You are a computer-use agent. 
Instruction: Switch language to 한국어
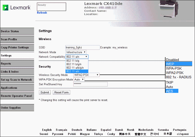tap(155, 134)
